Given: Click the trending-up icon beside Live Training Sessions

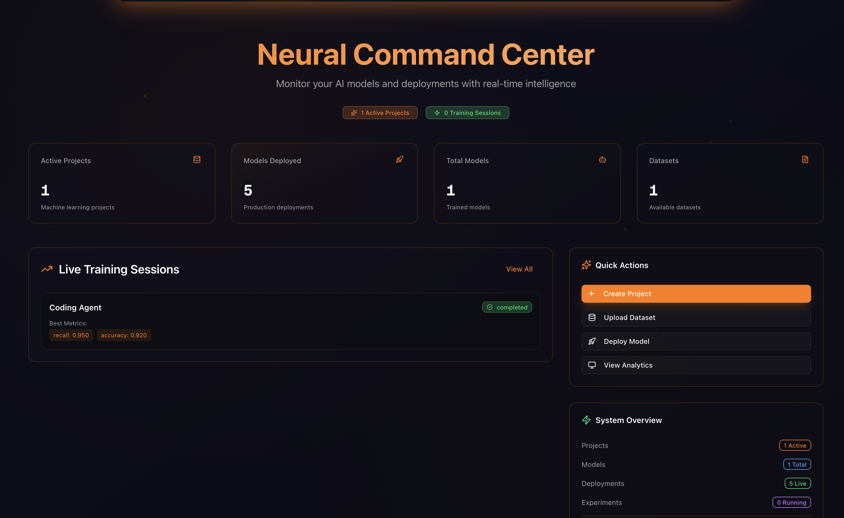Looking at the screenshot, I should 47,269.
